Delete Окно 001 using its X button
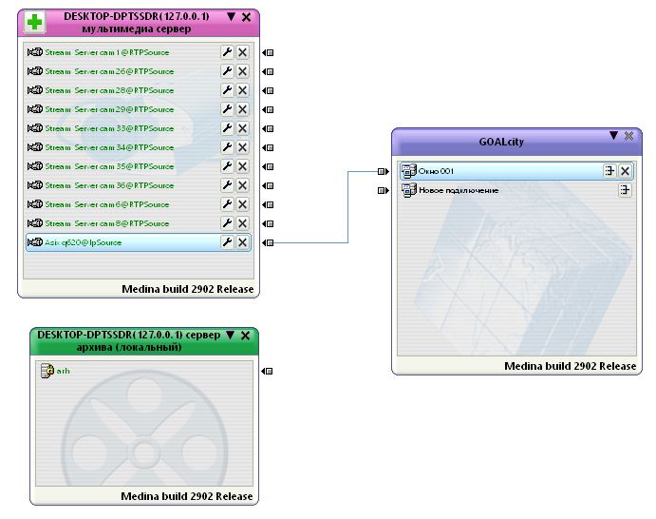Image resolution: width=656 pixels, height=519 pixels. point(625,171)
